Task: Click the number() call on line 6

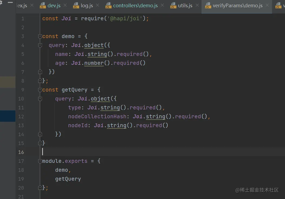Action: click(97, 63)
